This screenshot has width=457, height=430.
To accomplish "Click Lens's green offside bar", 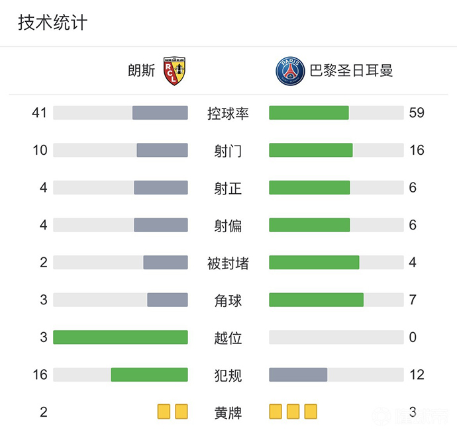I will [121, 337].
